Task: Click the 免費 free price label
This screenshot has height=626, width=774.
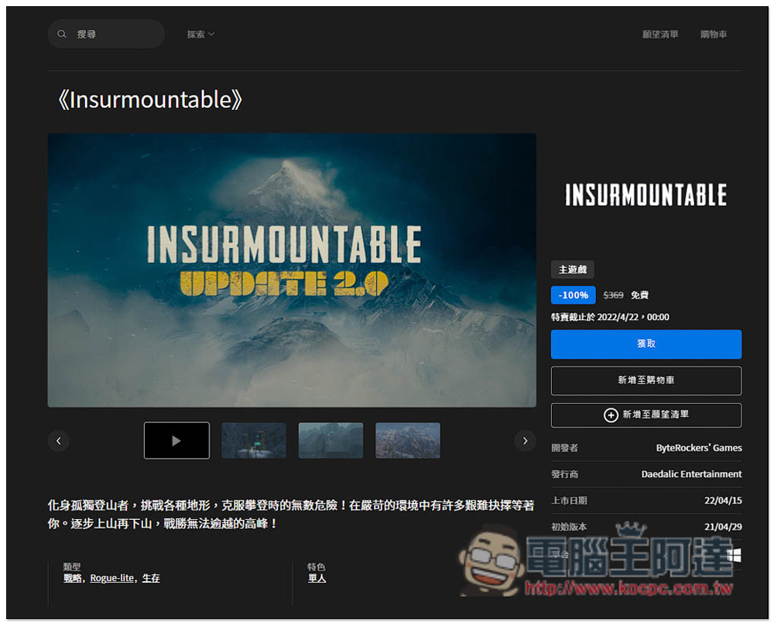Action: (640, 295)
